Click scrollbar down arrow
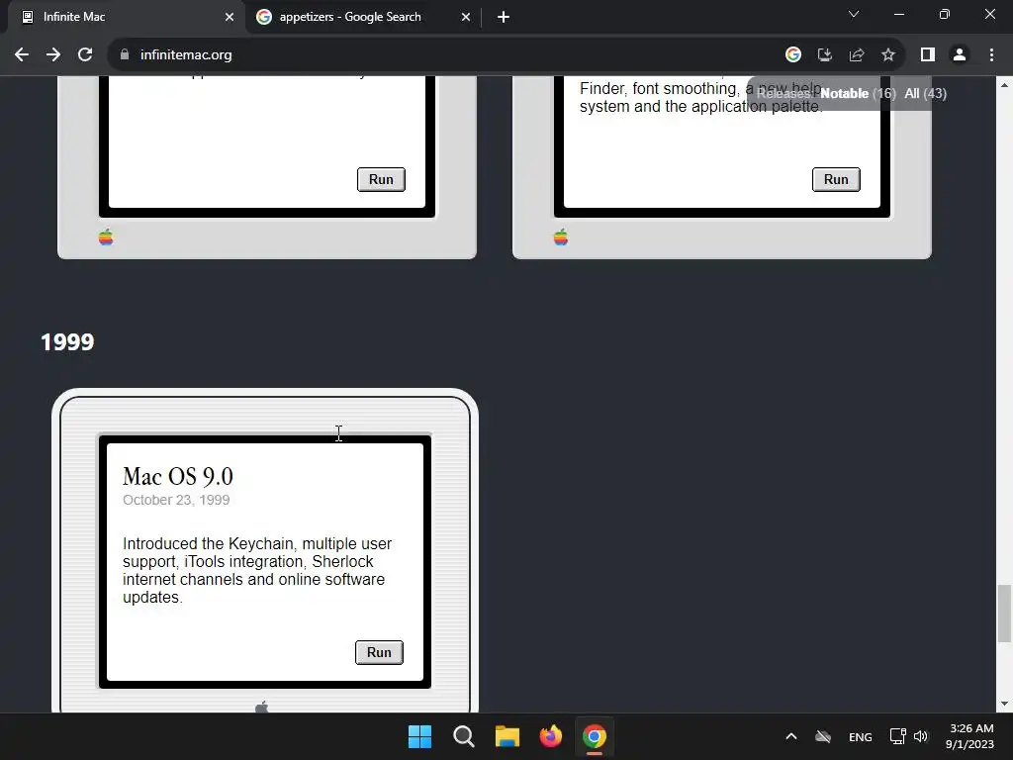The image size is (1013, 760). (x=1004, y=704)
